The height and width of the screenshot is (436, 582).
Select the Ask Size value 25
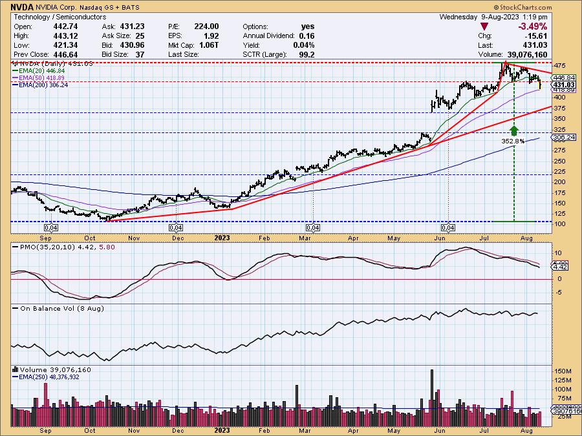coord(140,36)
